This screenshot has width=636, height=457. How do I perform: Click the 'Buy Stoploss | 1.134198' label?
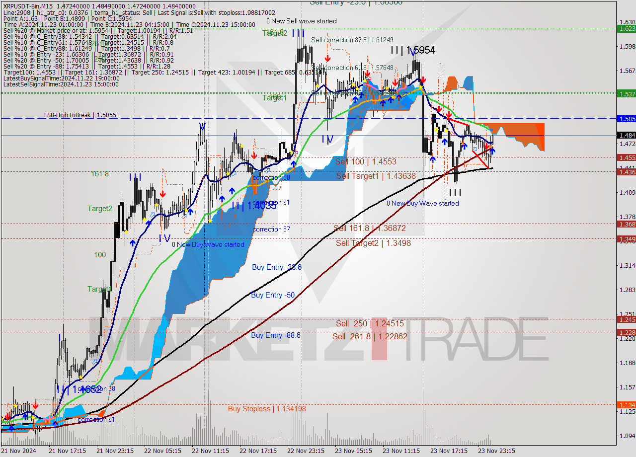(267, 409)
